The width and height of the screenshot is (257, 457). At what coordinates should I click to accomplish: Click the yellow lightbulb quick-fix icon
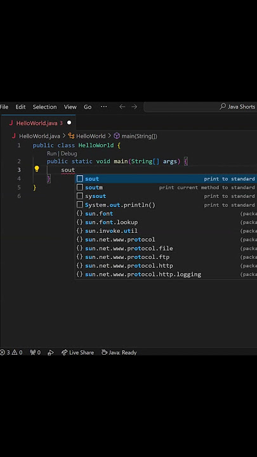37,169
